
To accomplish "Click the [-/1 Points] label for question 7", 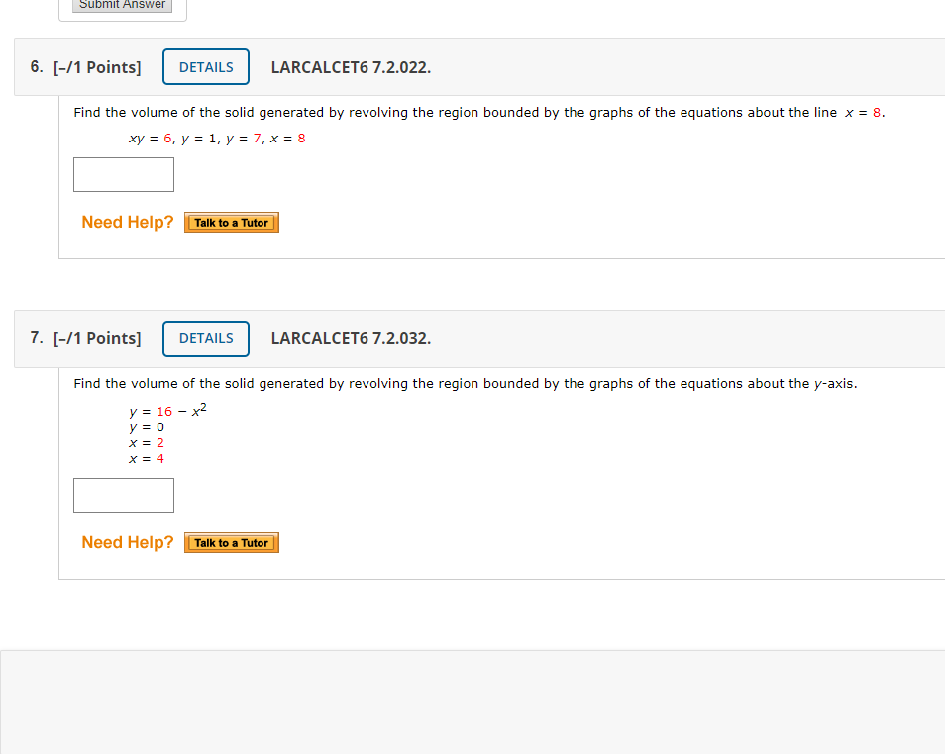I will [x=98, y=338].
